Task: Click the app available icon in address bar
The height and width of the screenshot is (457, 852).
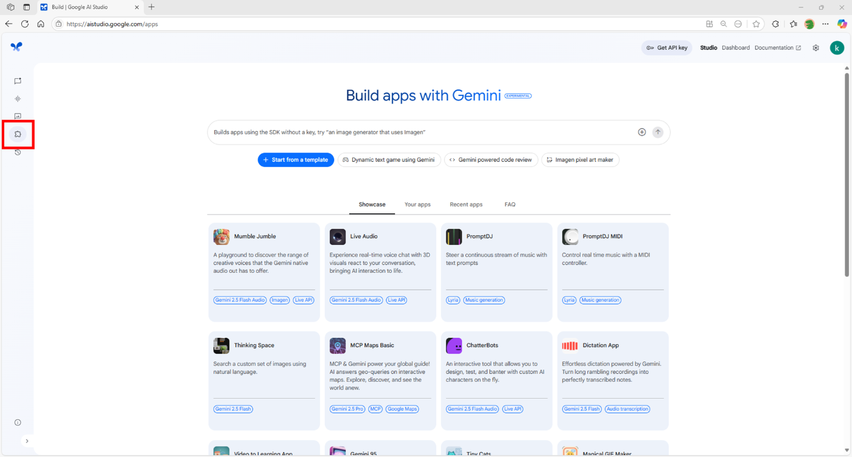Action: coord(709,24)
